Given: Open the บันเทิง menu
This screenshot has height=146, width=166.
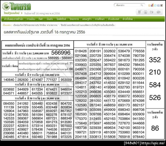Looking at the screenshot, I should (x=50, y=19).
